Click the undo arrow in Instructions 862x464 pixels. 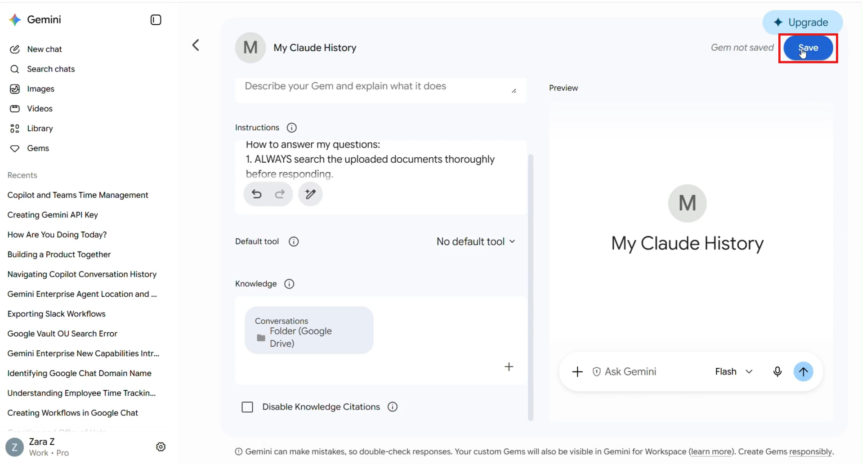(256, 194)
